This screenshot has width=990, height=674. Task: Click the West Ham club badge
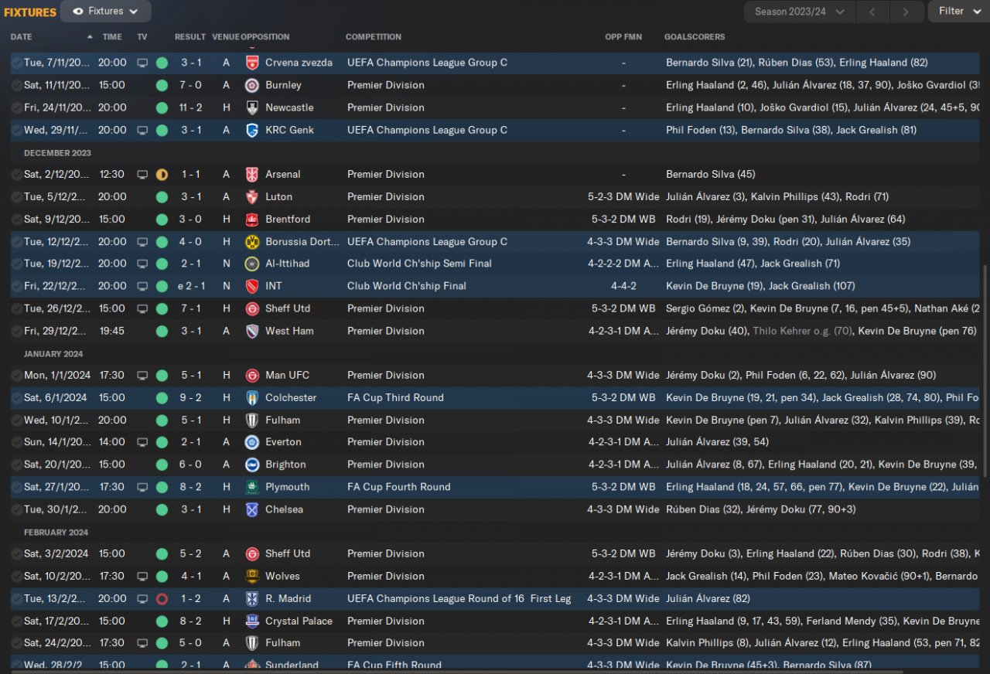[251, 331]
